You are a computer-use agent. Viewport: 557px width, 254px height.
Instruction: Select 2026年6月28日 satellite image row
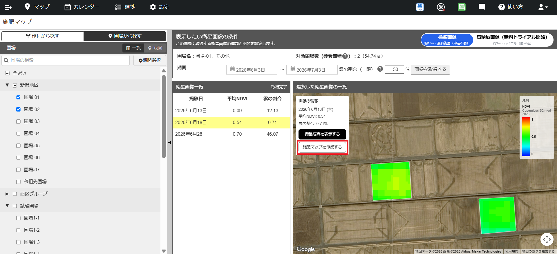click(x=231, y=134)
